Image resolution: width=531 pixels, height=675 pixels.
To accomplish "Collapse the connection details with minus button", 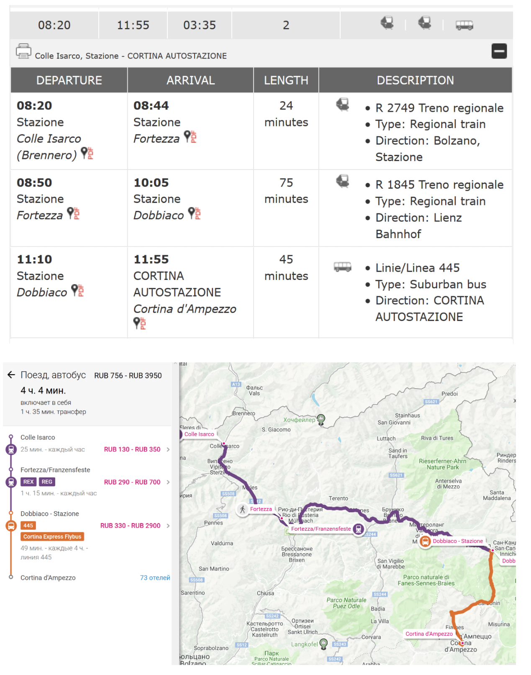I will point(499,51).
